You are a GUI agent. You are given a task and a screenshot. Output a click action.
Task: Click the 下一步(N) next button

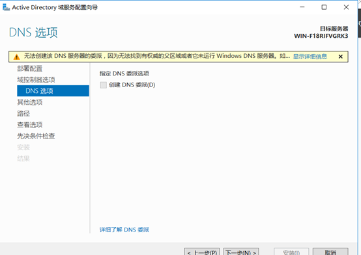(x=241, y=252)
